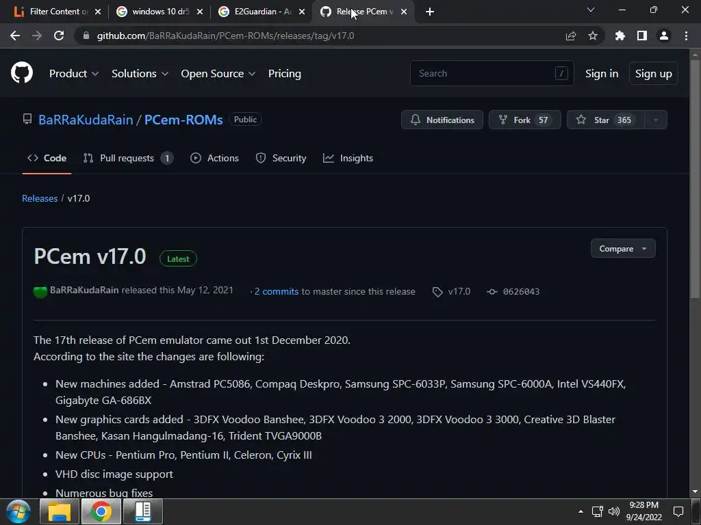Open the Chrome three-dot menu

pyautogui.click(x=686, y=36)
